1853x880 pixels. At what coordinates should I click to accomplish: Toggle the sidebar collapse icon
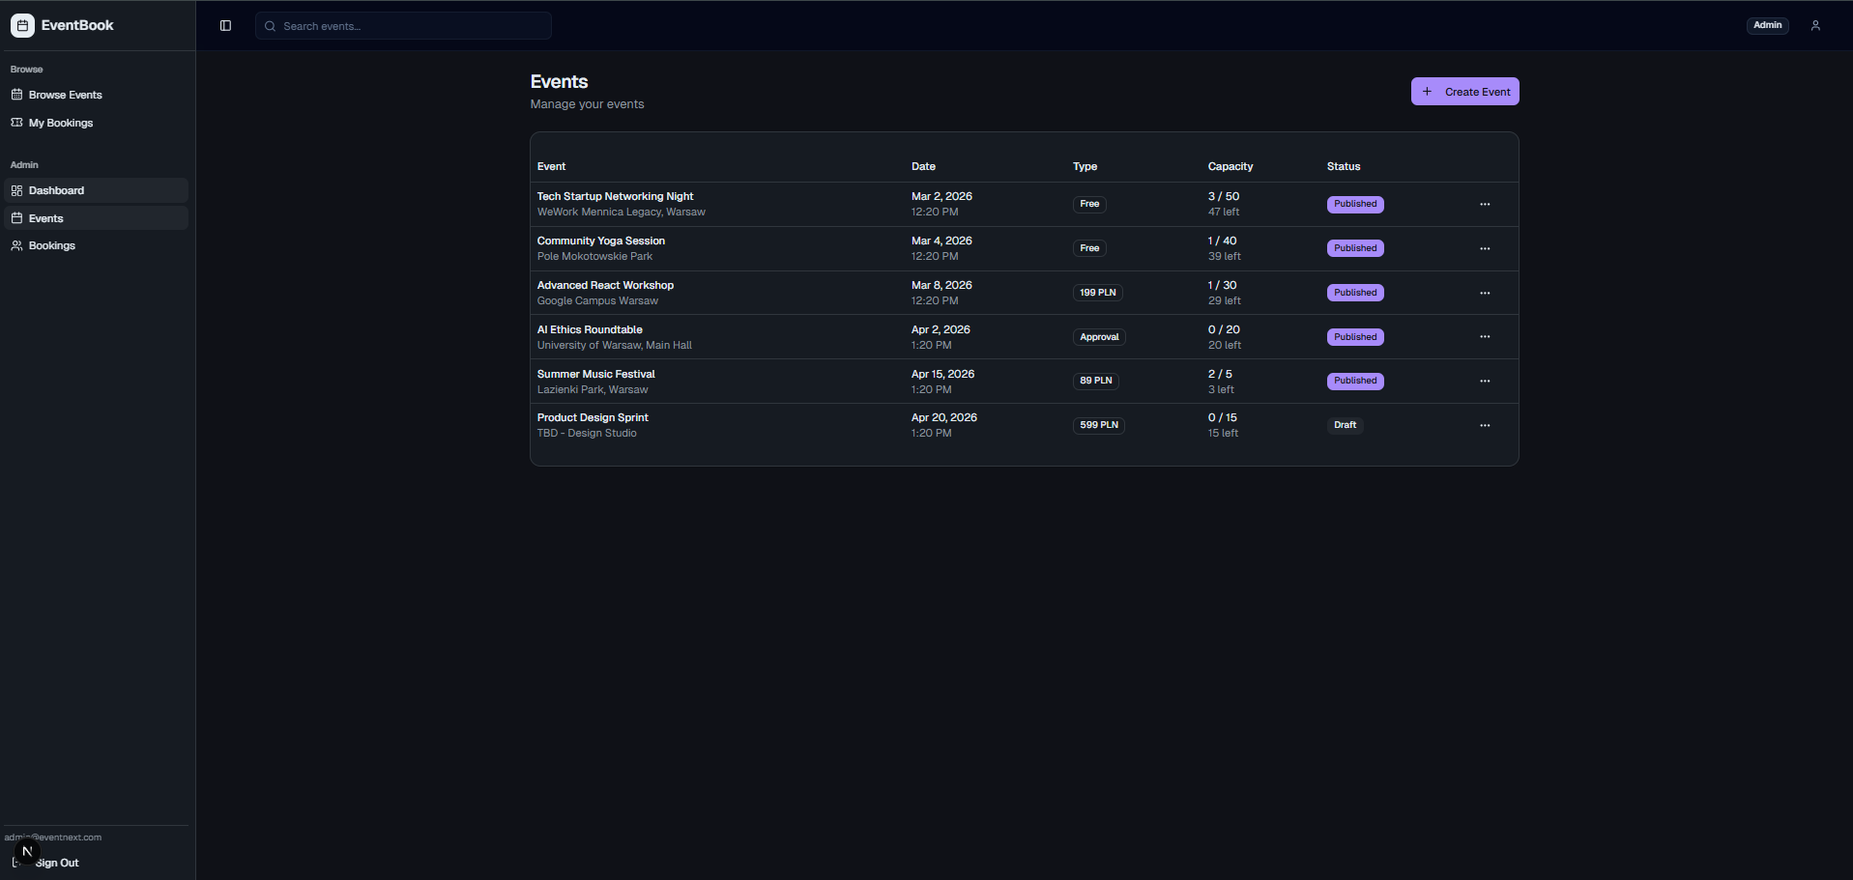tap(225, 26)
